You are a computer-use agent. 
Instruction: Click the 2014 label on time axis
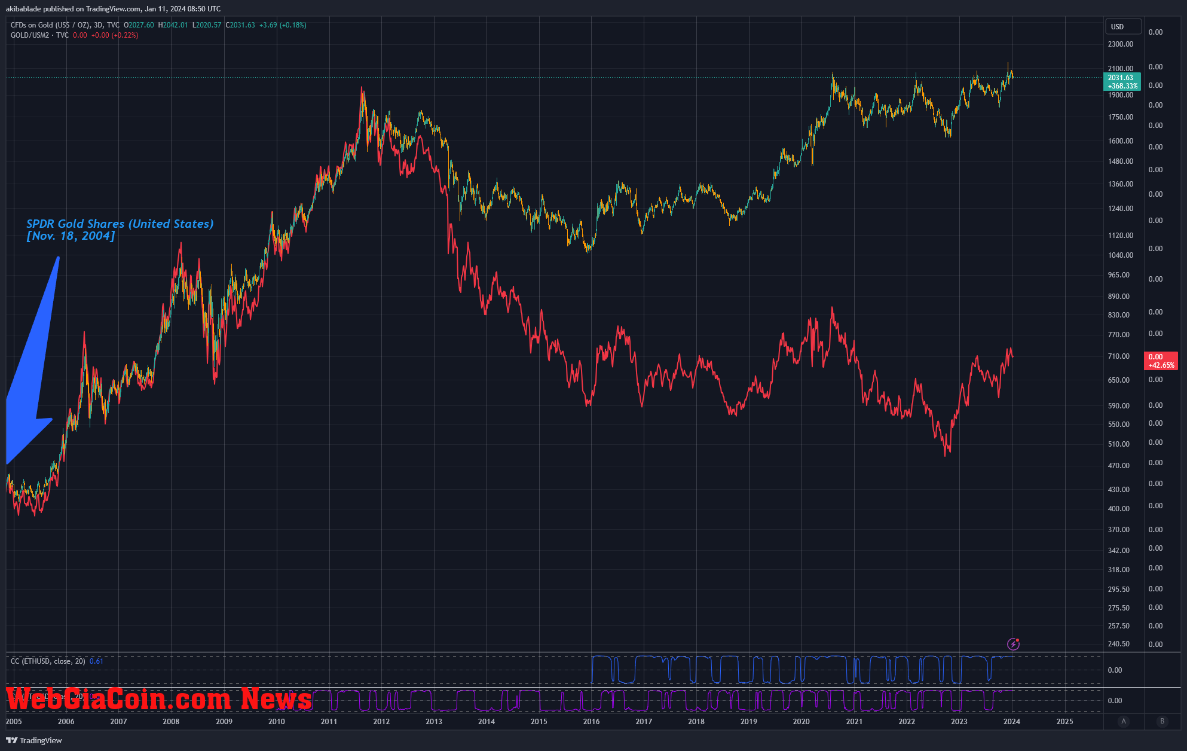tap(487, 721)
